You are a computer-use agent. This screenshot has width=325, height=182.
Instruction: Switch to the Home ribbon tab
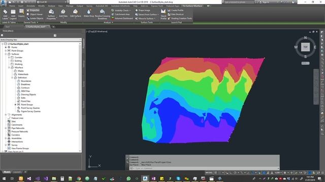coord(12,6)
